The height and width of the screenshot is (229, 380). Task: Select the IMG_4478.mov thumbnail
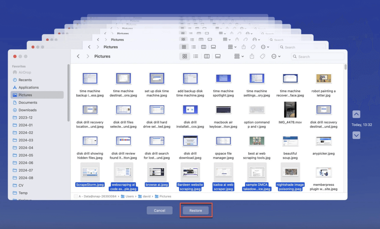tap(290, 110)
